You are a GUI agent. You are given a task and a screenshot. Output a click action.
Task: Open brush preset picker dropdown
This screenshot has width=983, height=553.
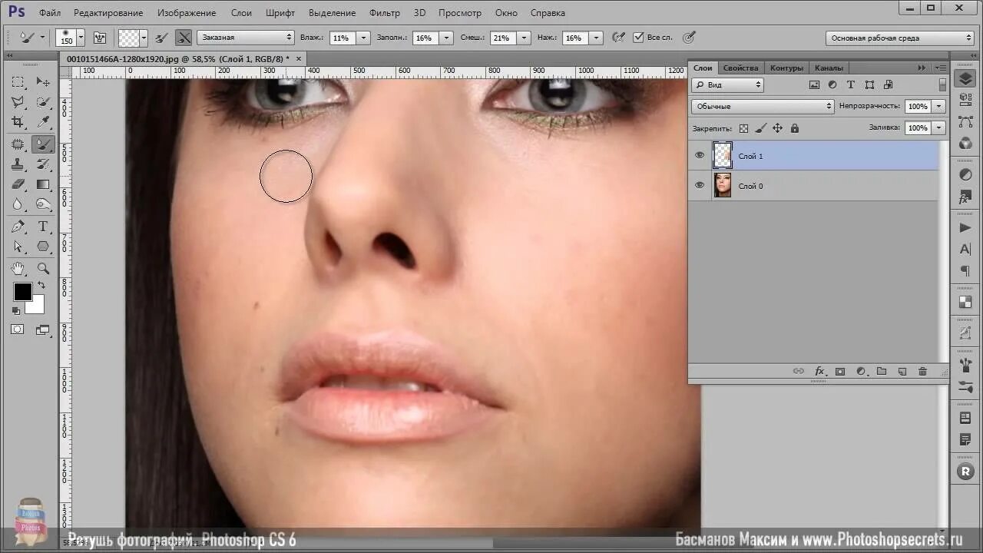[81, 38]
